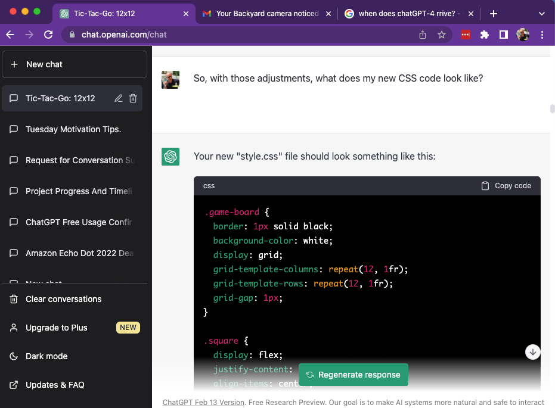Click the Clear conversations trash icon

(13, 299)
